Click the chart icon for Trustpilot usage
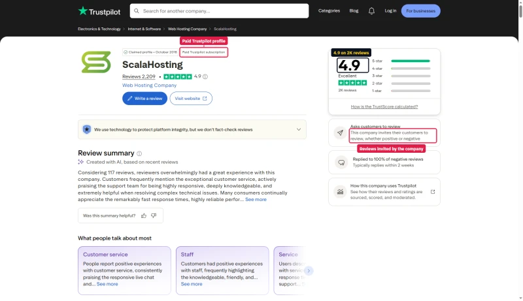523x301 pixels. click(340, 192)
